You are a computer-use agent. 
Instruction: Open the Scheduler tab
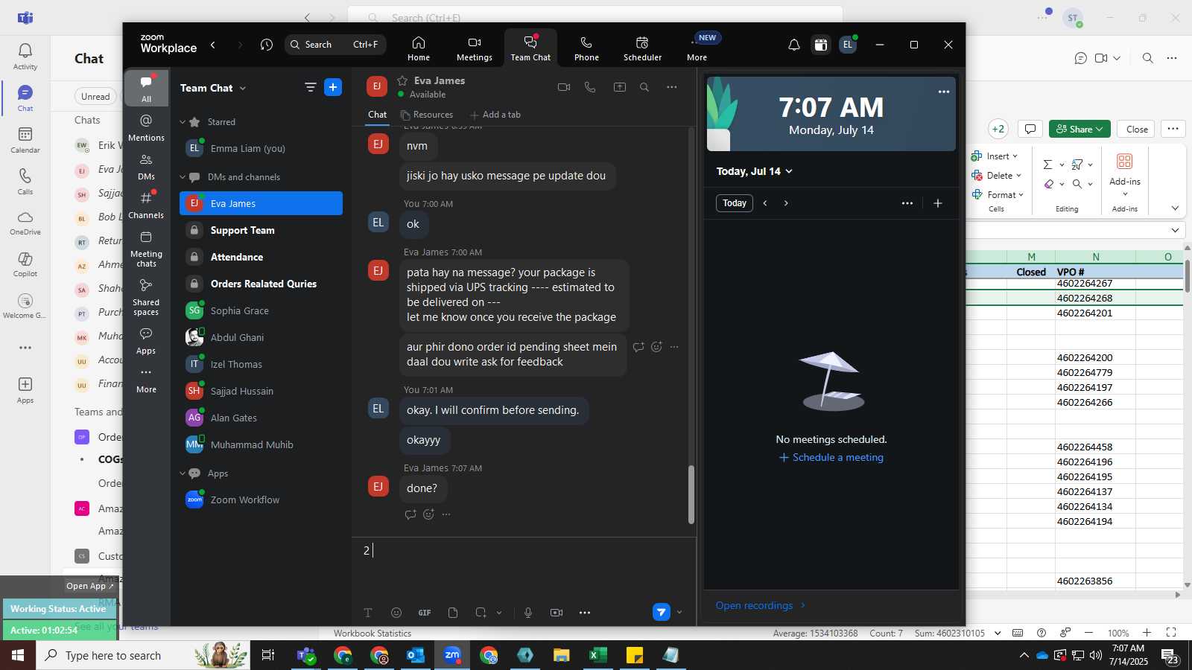642,48
